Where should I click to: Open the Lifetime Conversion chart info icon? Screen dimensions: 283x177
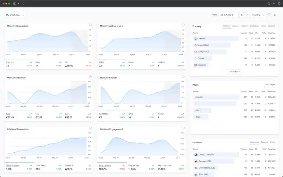pos(90,128)
